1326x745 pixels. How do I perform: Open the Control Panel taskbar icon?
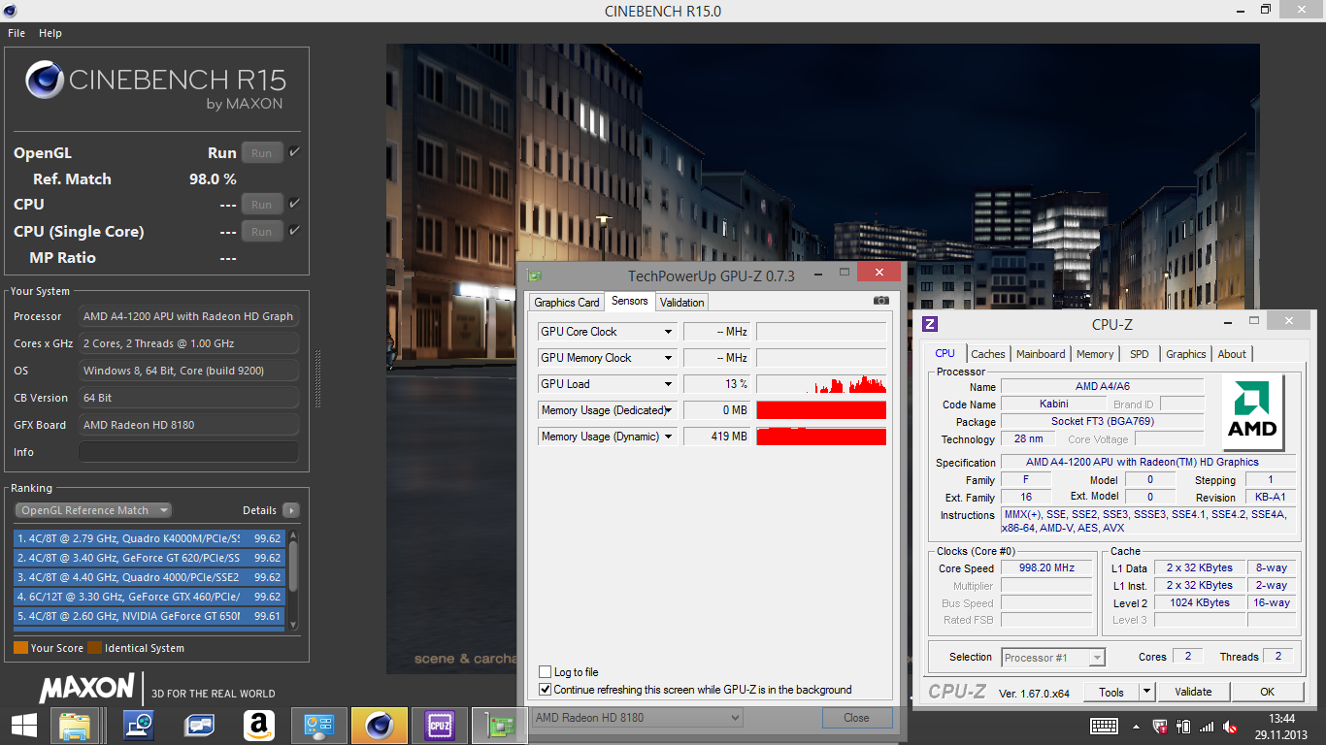318,726
